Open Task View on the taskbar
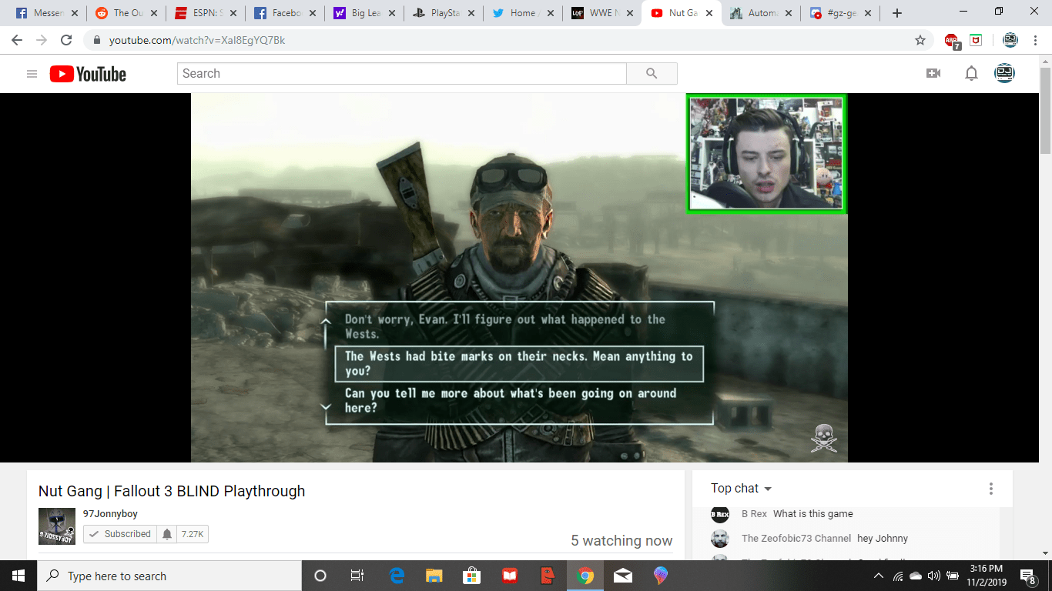The height and width of the screenshot is (591, 1052). (x=357, y=576)
